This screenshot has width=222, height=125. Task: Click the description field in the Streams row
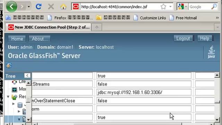[205, 84]
